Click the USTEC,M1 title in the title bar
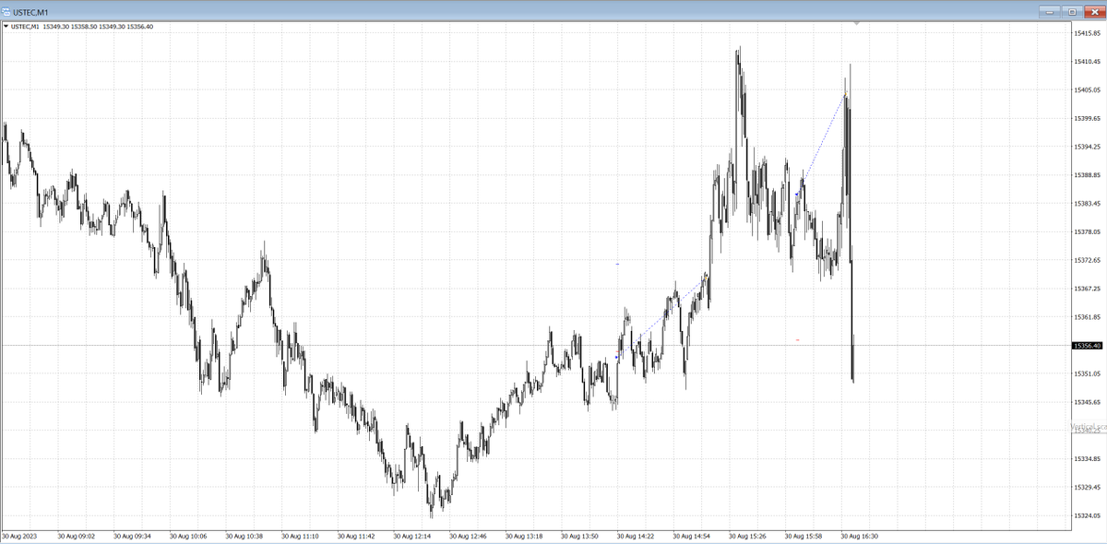1107x544 pixels. pyautogui.click(x=30, y=12)
